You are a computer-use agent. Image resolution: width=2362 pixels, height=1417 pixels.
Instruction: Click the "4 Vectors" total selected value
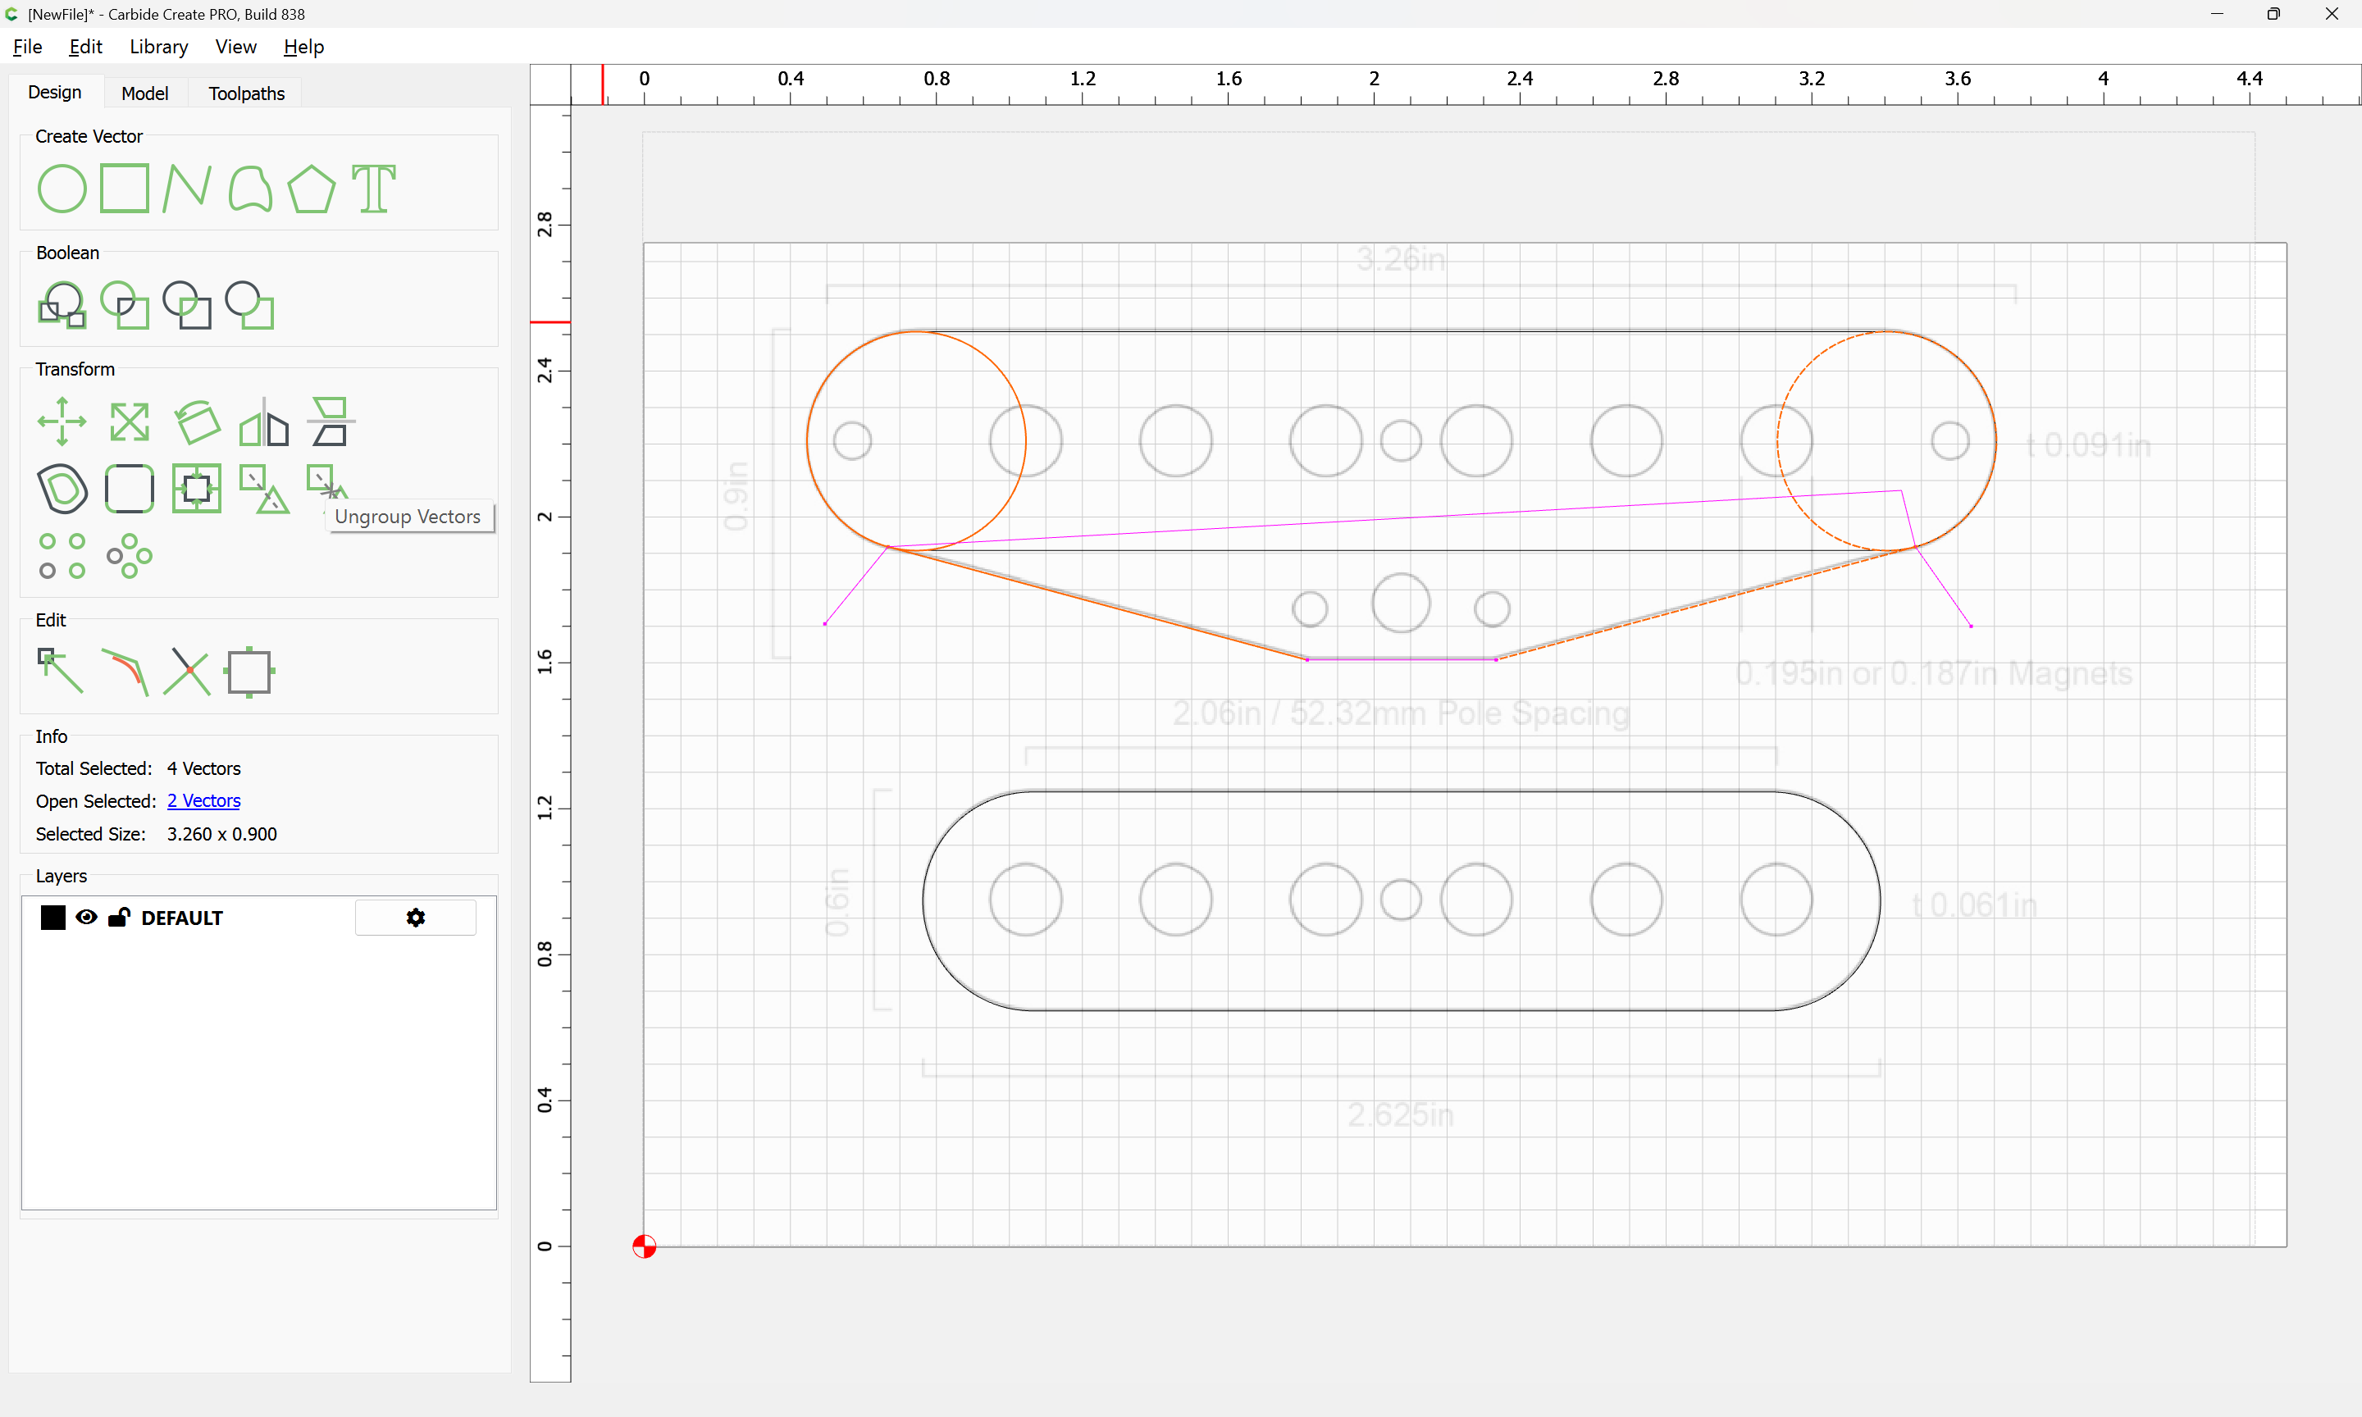(203, 768)
